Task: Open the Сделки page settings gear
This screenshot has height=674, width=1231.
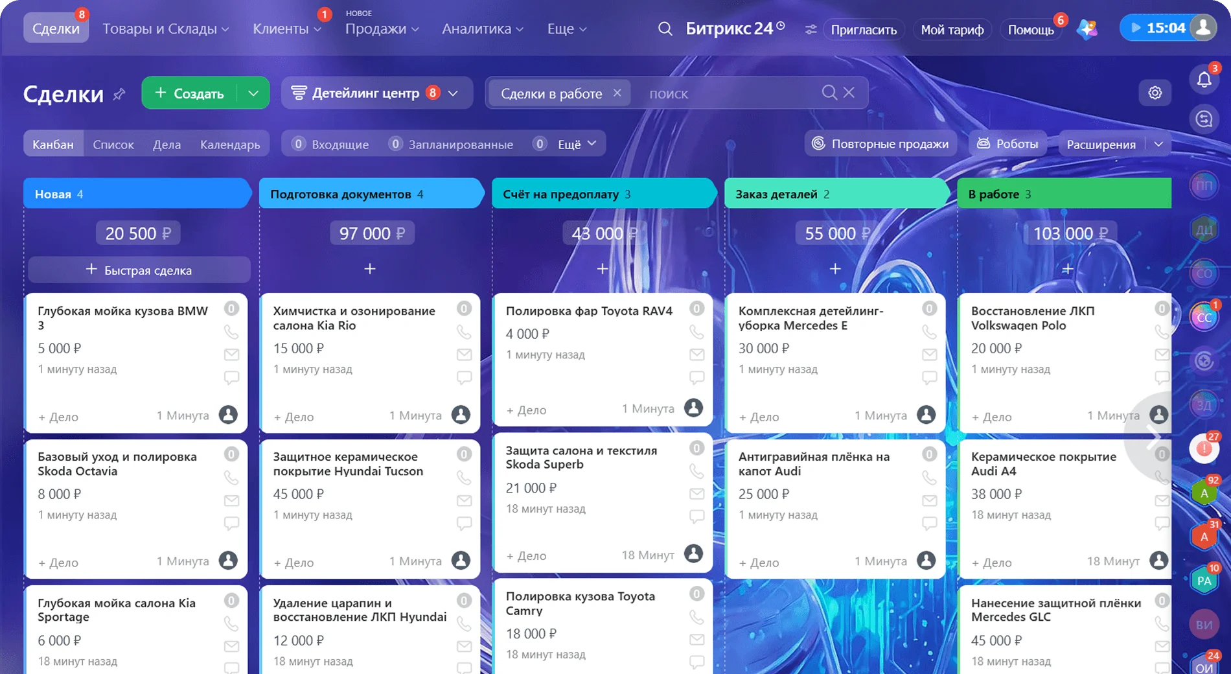Action: (1155, 93)
